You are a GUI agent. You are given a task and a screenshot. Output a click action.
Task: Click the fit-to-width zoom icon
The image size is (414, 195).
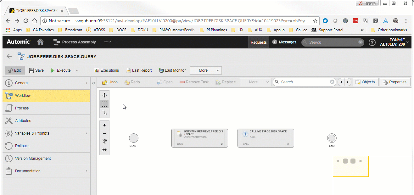104,150
